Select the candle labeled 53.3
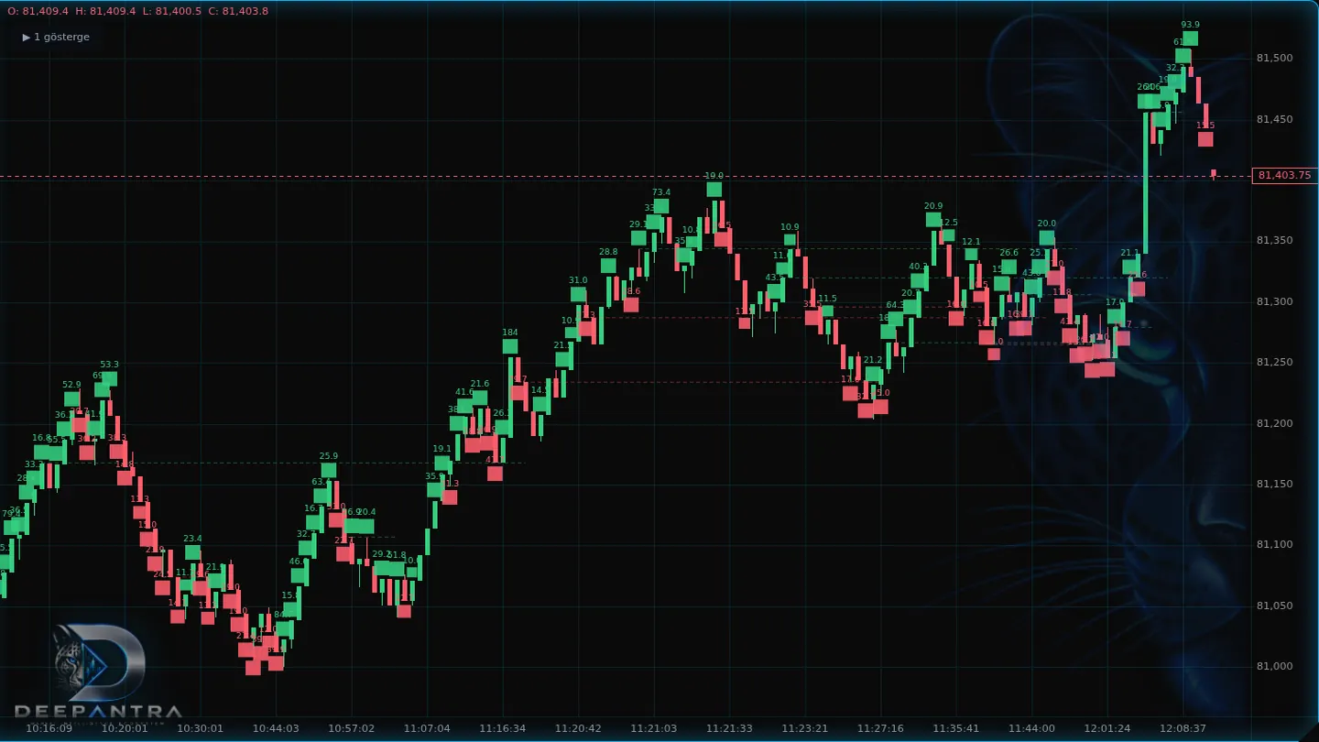The height and width of the screenshot is (742, 1319). coord(109,377)
